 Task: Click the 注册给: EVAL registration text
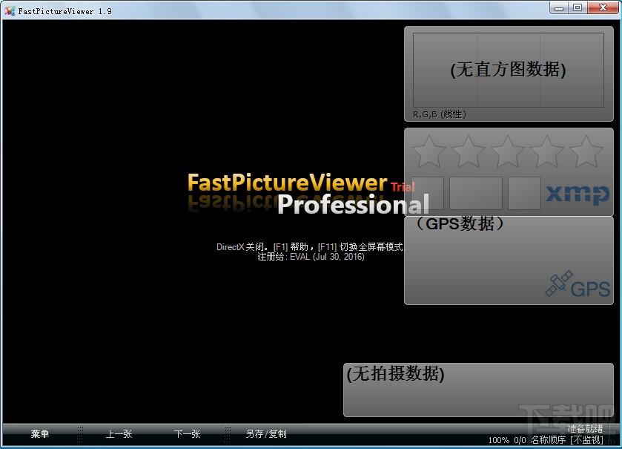[311, 257]
